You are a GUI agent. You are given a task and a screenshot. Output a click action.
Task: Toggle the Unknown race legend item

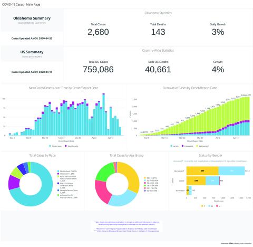pos(66,174)
